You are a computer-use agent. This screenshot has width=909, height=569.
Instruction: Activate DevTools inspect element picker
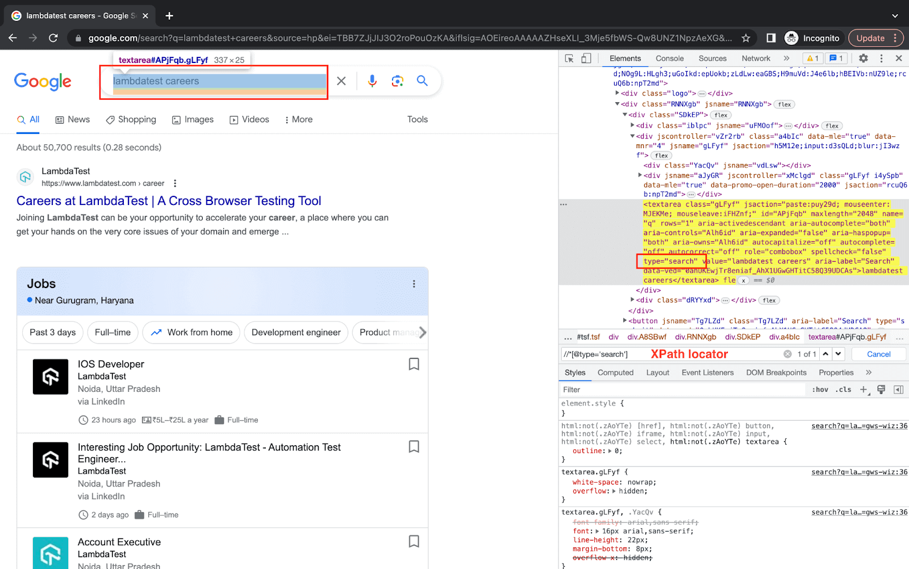pos(569,58)
